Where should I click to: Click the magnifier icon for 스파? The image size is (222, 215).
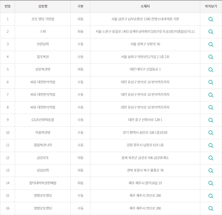tap(211, 32)
